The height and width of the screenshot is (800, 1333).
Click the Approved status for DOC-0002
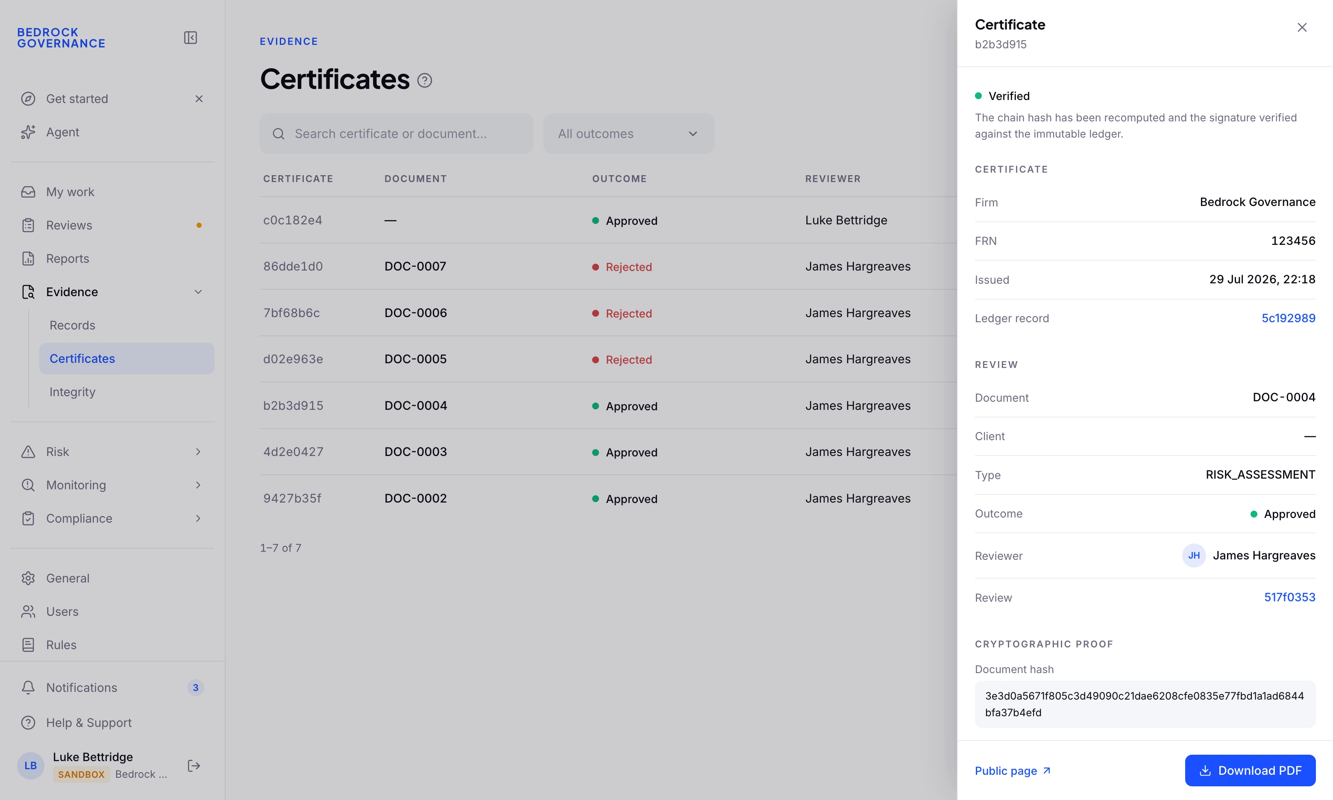tap(625, 499)
